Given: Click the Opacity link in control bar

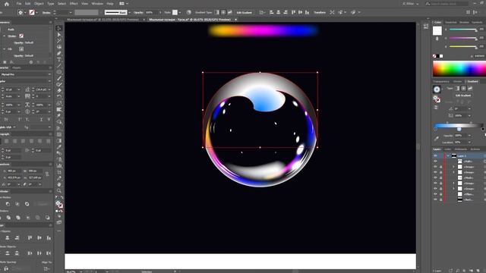Looking at the screenshot, I should 138,12.
